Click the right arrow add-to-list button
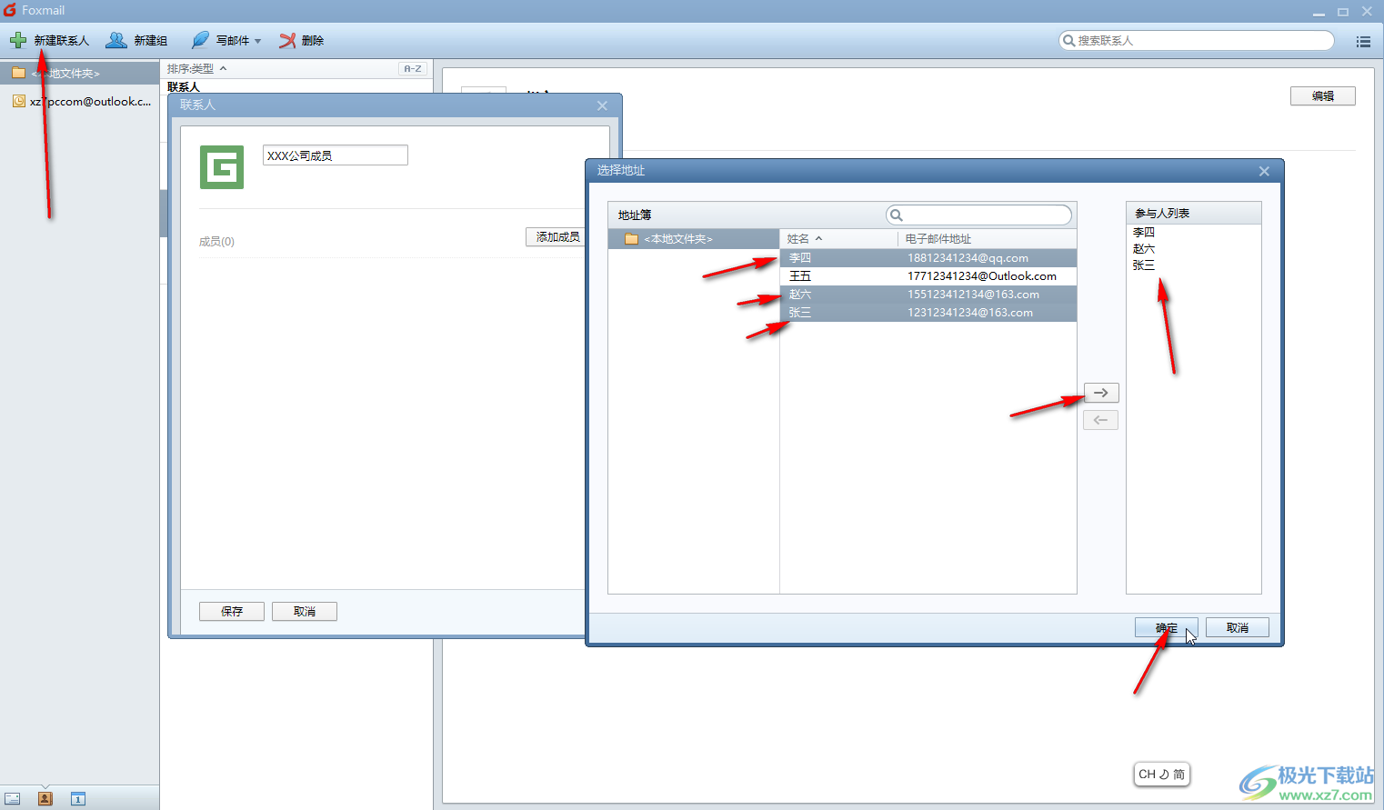 click(x=1101, y=393)
